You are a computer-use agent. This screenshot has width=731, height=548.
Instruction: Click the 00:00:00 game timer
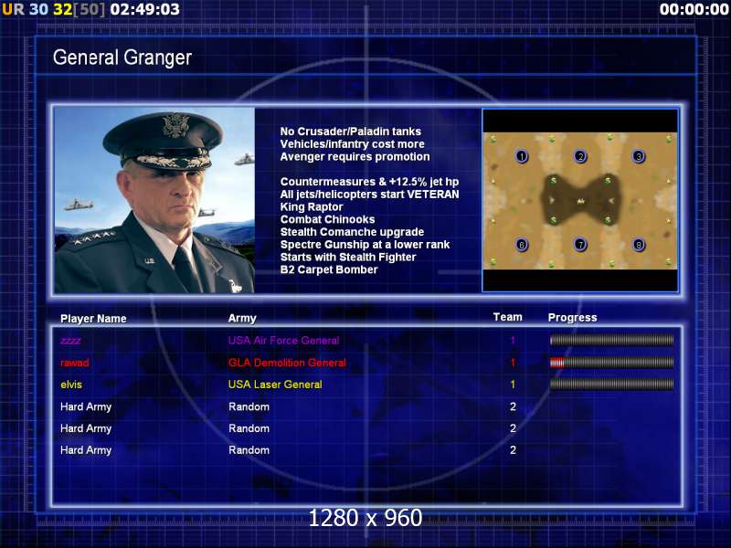point(694,9)
